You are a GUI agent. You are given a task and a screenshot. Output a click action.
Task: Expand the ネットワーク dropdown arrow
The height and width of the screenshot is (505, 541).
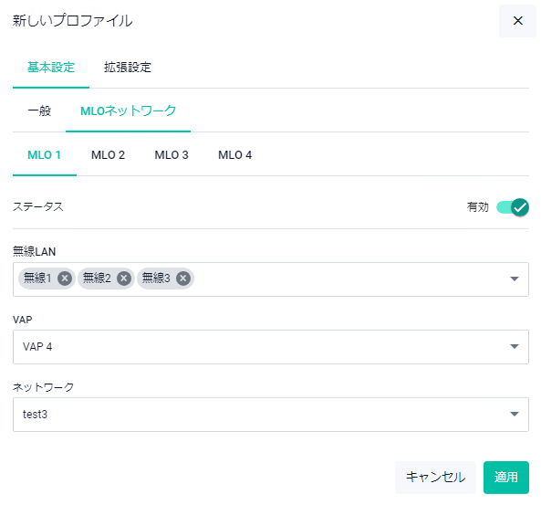click(x=515, y=414)
